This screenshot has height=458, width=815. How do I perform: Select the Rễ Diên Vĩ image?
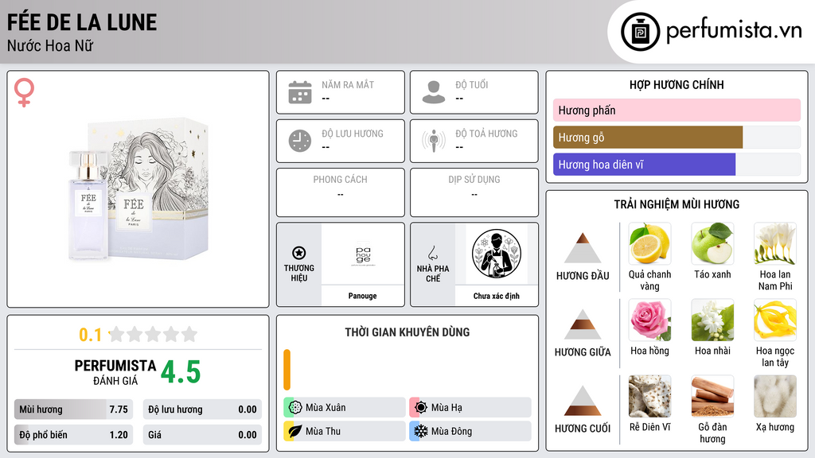click(x=649, y=396)
